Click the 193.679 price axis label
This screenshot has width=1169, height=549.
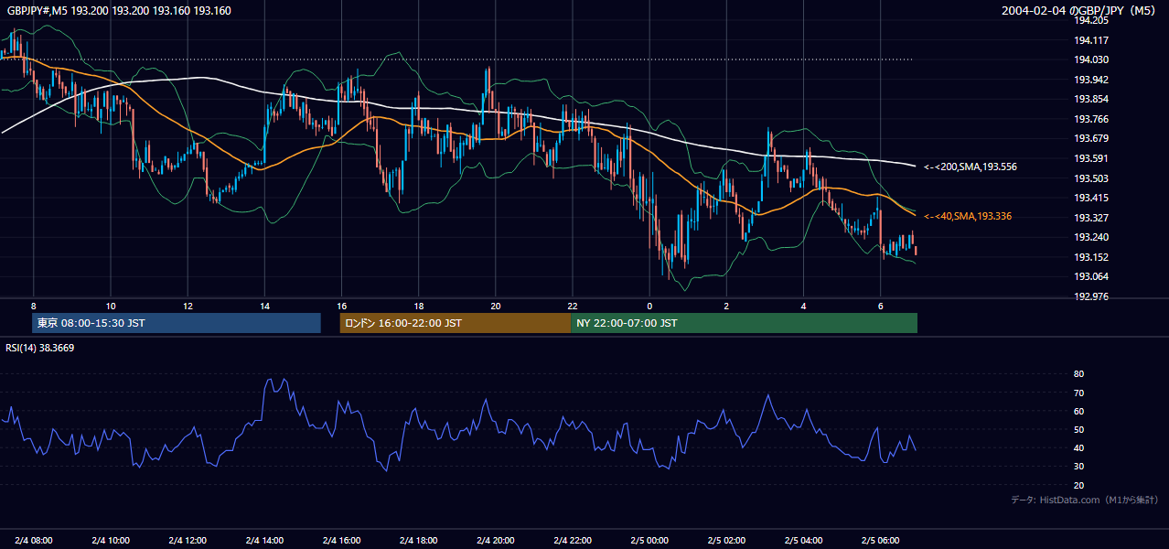click(x=1091, y=138)
